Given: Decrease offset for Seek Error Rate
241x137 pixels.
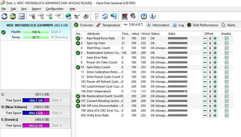Looking at the screenshot, I should click(205, 58).
